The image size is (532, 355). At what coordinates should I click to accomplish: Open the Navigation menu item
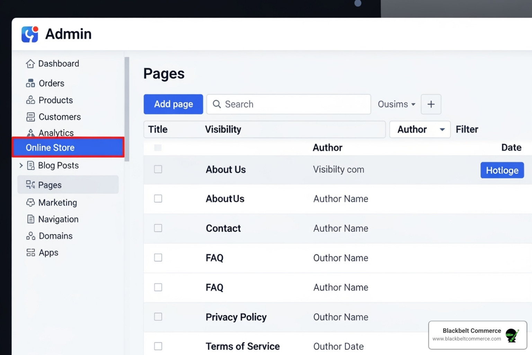pos(59,219)
